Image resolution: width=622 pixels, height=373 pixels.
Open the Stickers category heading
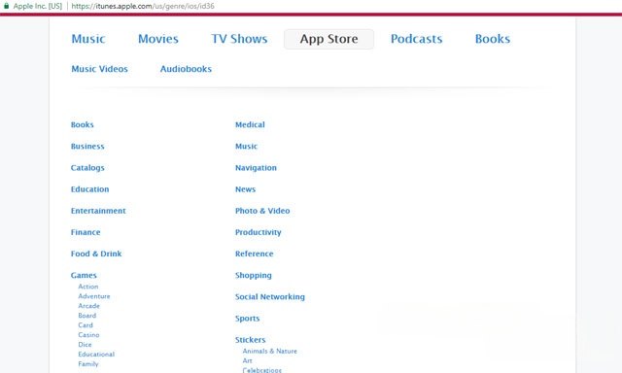coord(251,340)
